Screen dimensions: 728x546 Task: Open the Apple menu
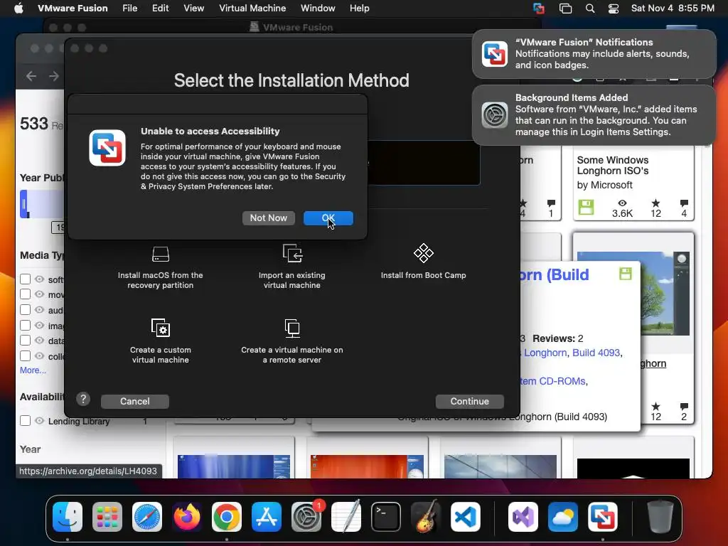click(x=18, y=9)
